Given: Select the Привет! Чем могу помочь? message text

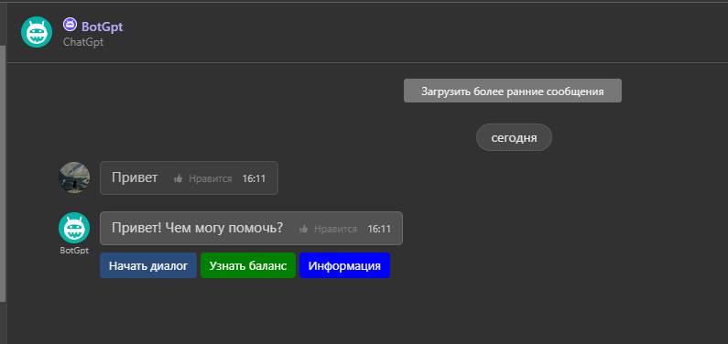Looking at the screenshot, I should (197, 228).
